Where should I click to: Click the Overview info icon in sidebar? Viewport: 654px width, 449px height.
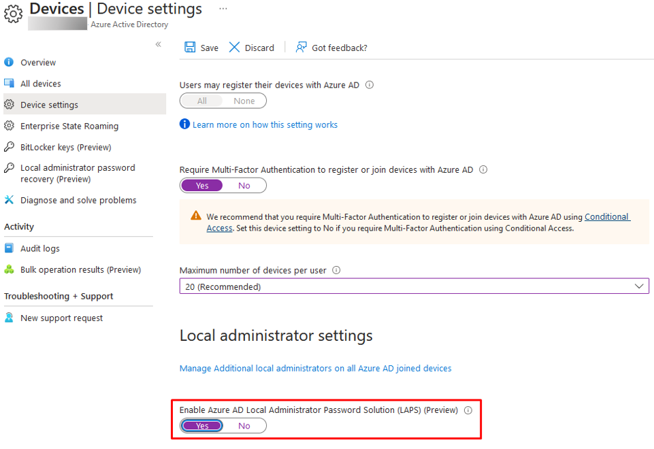(9, 62)
